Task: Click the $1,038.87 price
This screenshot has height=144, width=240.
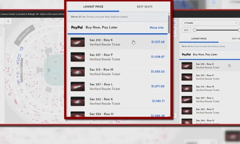Action: click(158, 57)
